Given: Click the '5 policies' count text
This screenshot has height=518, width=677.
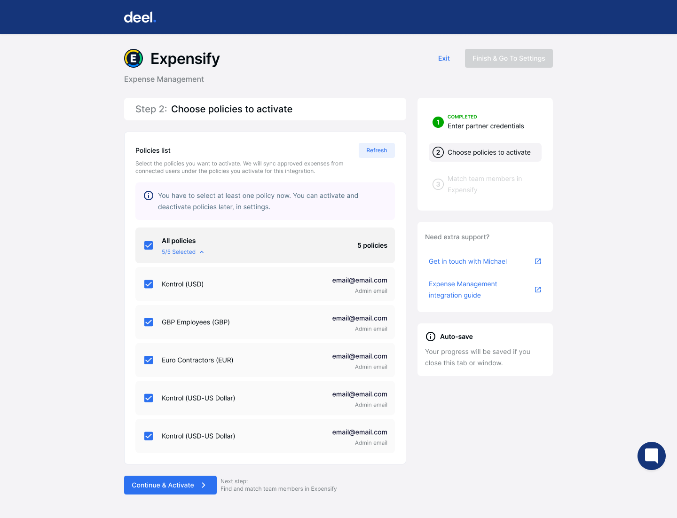Looking at the screenshot, I should coord(372,245).
